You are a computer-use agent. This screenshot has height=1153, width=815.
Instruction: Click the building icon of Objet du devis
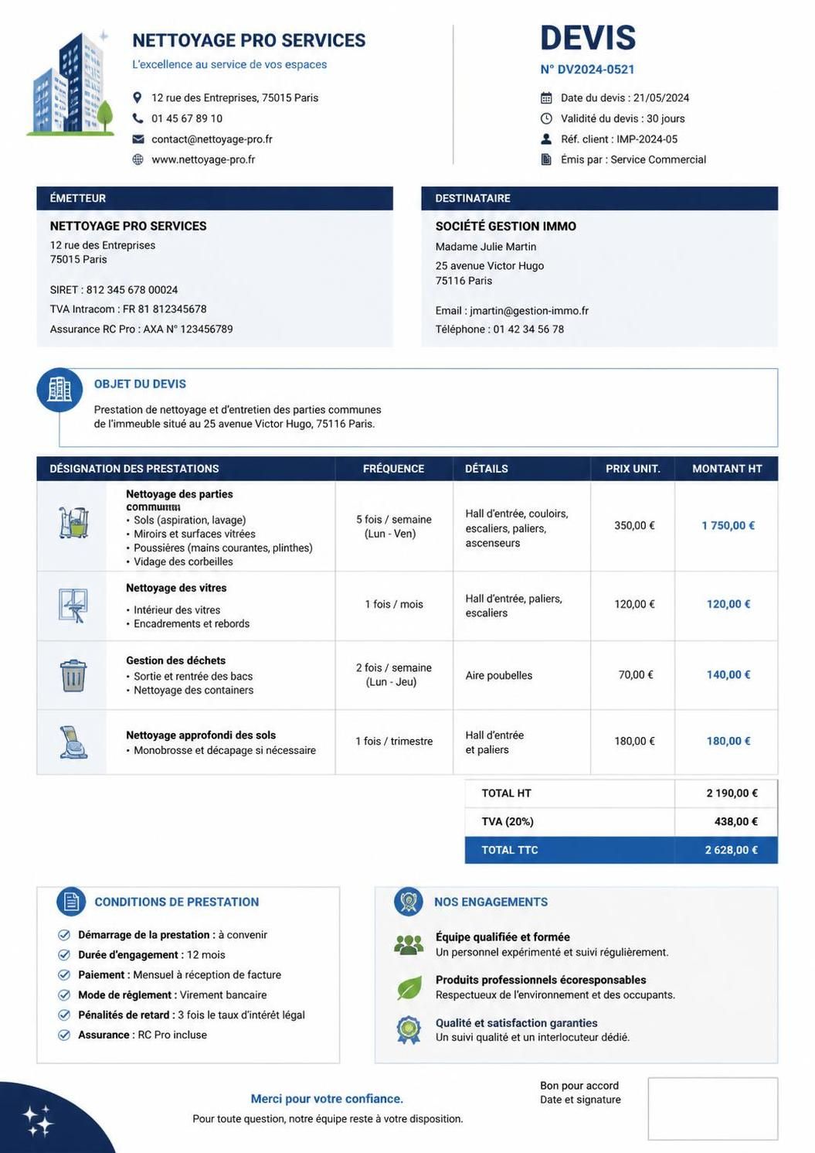59,390
